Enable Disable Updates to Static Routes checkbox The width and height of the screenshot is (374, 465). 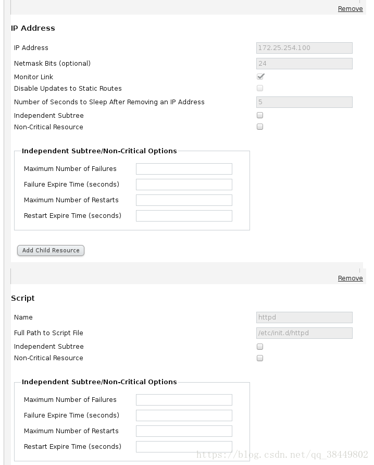pos(260,88)
